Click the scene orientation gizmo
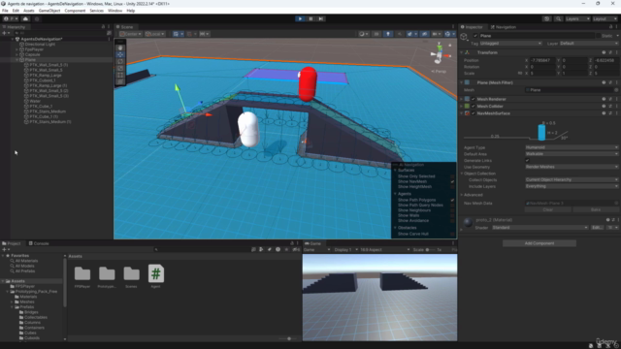Viewport: 621px width, 349px height. pyautogui.click(x=440, y=54)
